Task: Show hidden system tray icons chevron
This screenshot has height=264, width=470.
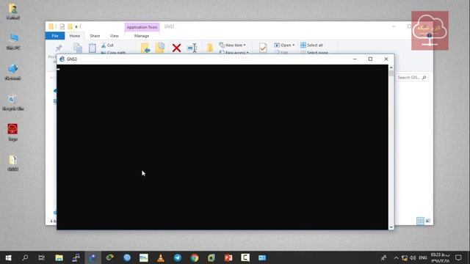Action: [x=396, y=257]
